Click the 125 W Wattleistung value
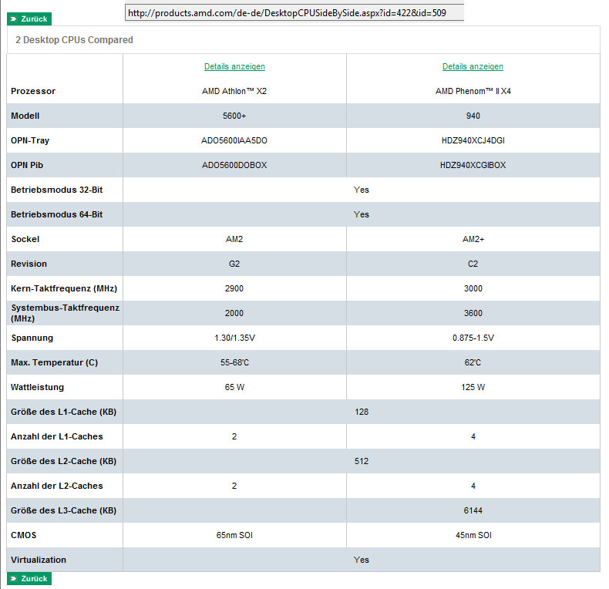The height and width of the screenshot is (589, 609). [x=473, y=387]
